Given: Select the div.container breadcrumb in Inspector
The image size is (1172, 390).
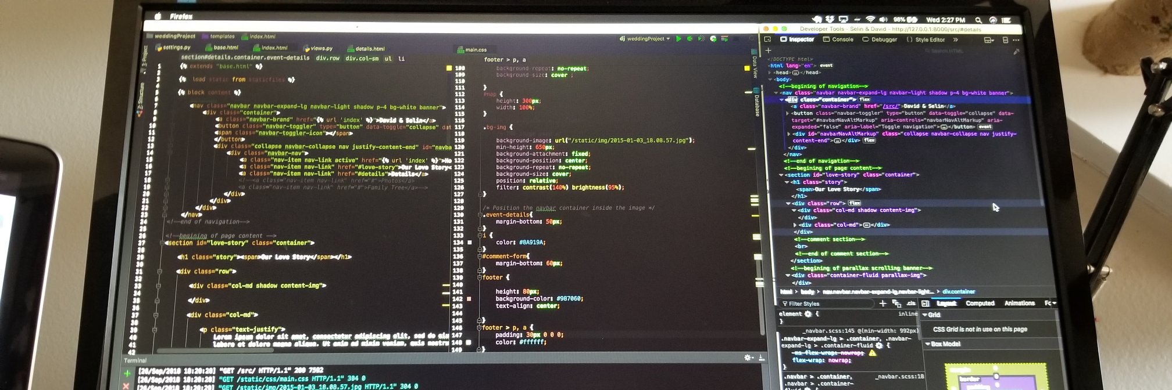Looking at the screenshot, I should tap(959, 292).
